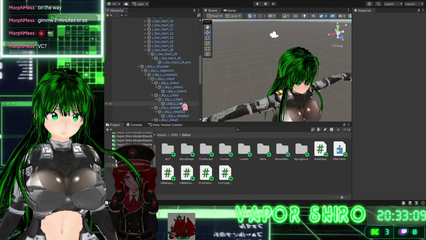Screen dimensions: 426x240
Task: Toggle the Inspector panel lock
Action: coord(419,10)
